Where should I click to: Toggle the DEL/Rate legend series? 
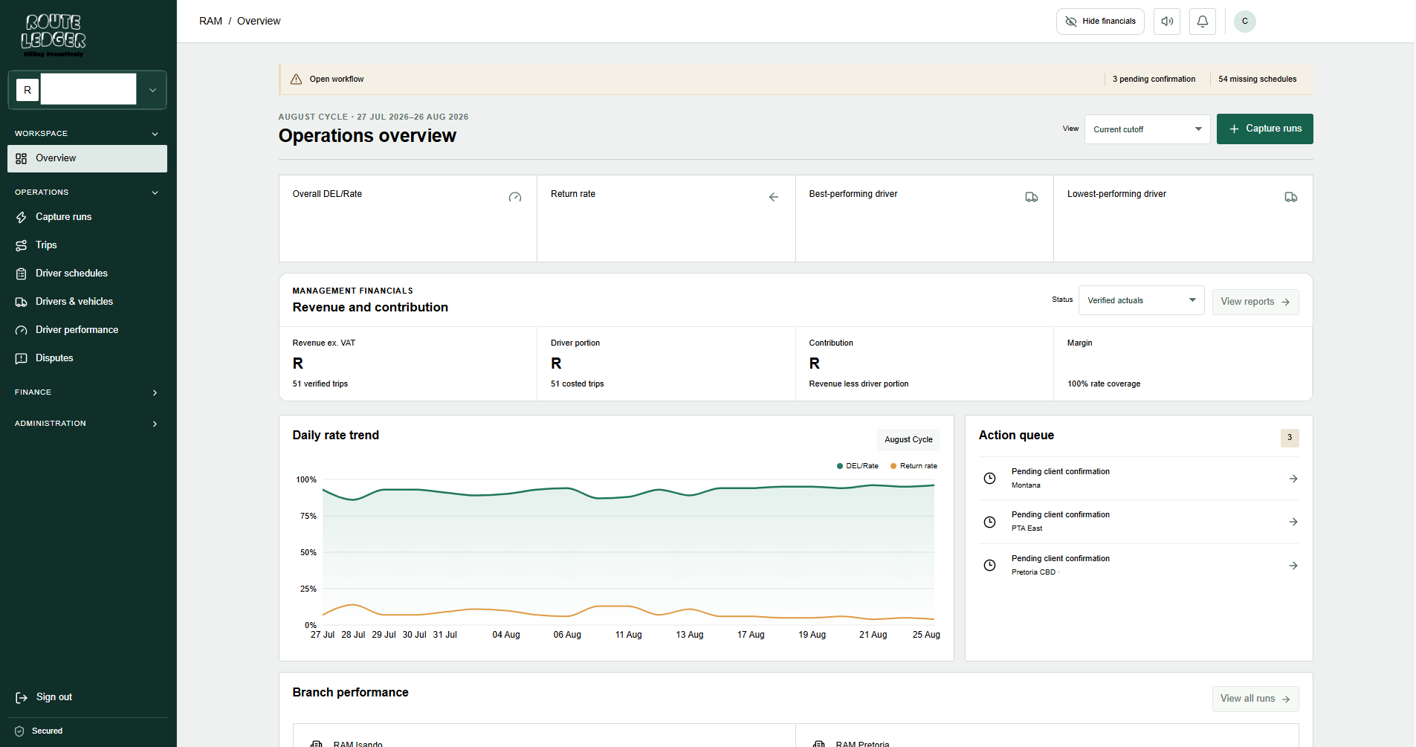tap(858, 466)
